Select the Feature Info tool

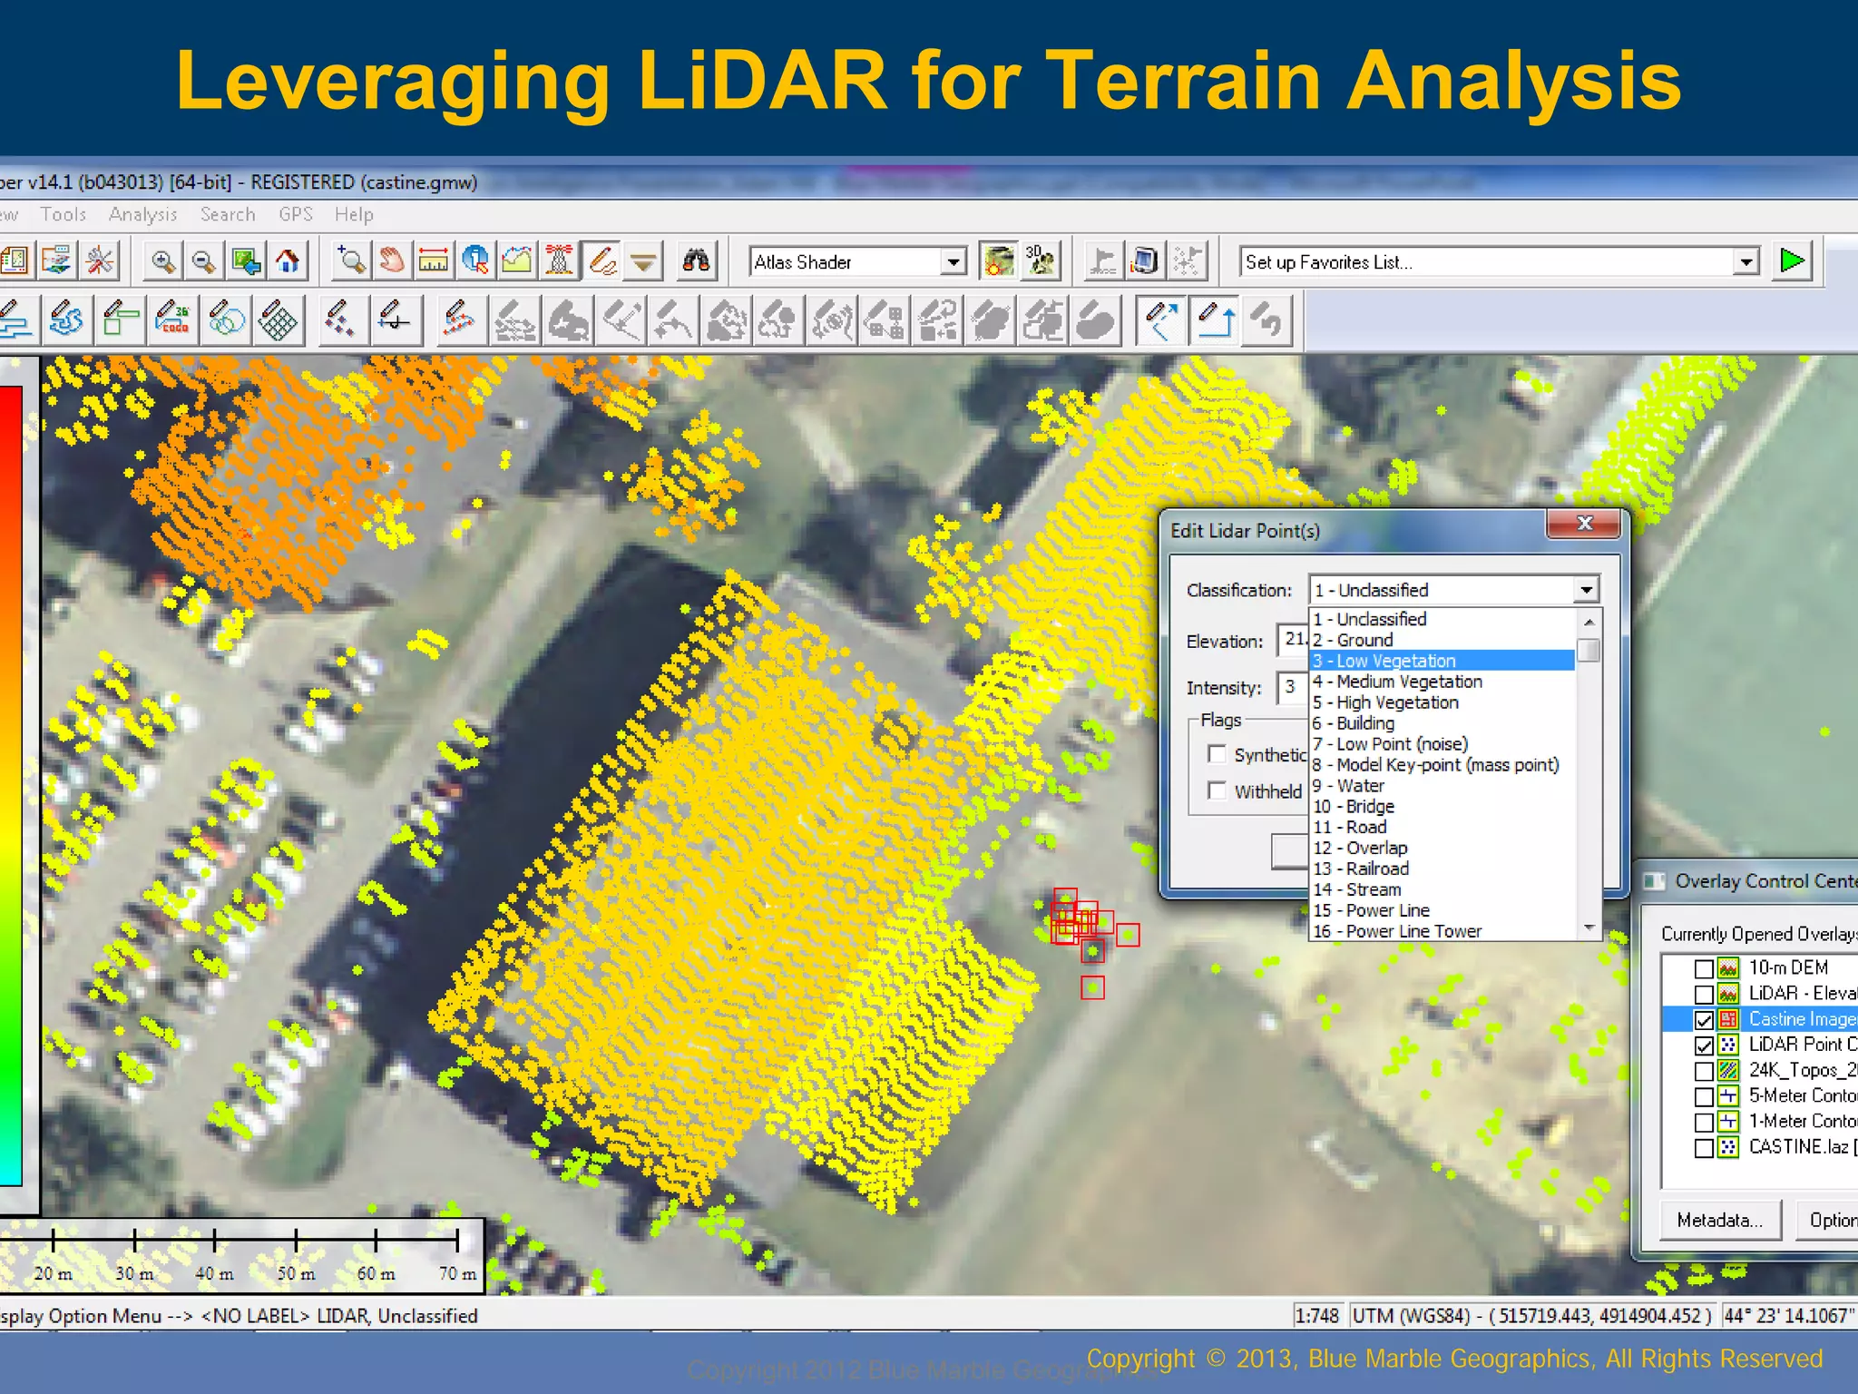(475, 261)
